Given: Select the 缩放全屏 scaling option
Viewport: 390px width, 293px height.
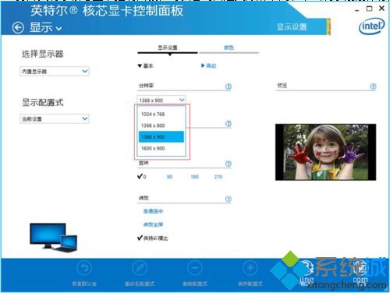Looking at the screenshot, I should click(x=154, y=224).
